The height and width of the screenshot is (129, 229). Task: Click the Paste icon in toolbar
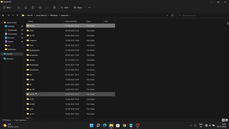click(x=33, y=8)
